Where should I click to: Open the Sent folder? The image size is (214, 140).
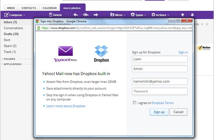pyautogui.click(x=7, y=40)
